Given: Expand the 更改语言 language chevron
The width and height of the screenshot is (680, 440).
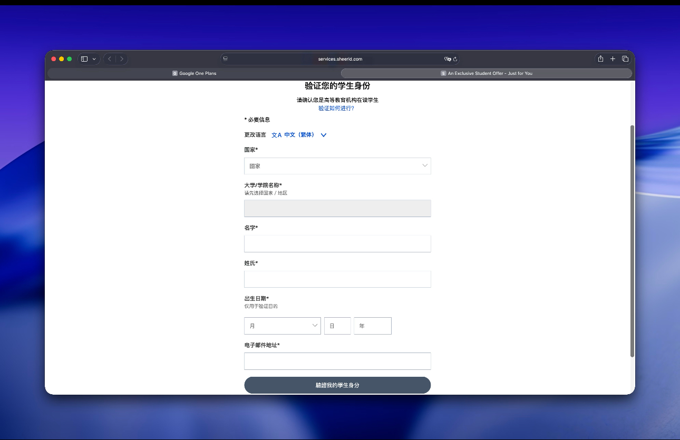Looking at the screenshot, I should click(323, 135).
